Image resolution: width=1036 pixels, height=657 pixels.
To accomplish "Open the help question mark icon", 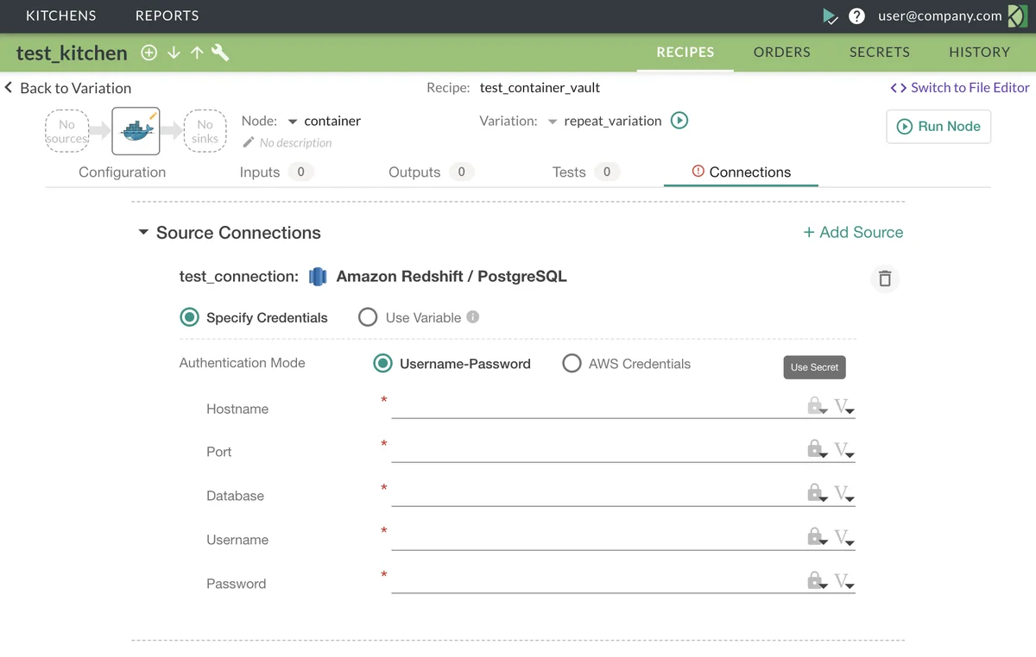I will coord(856,16).
